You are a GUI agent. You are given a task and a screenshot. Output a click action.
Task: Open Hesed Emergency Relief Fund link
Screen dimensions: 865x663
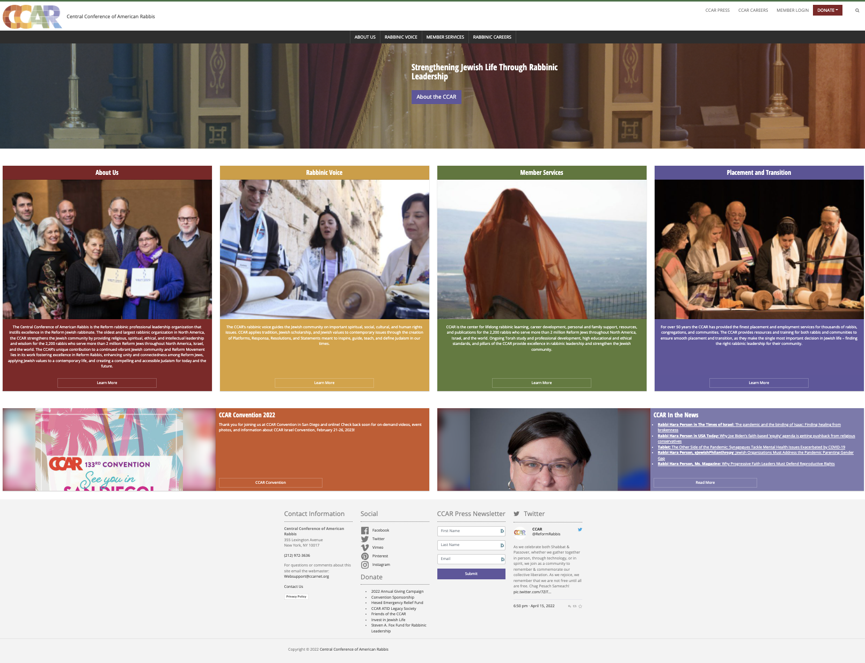397,603
